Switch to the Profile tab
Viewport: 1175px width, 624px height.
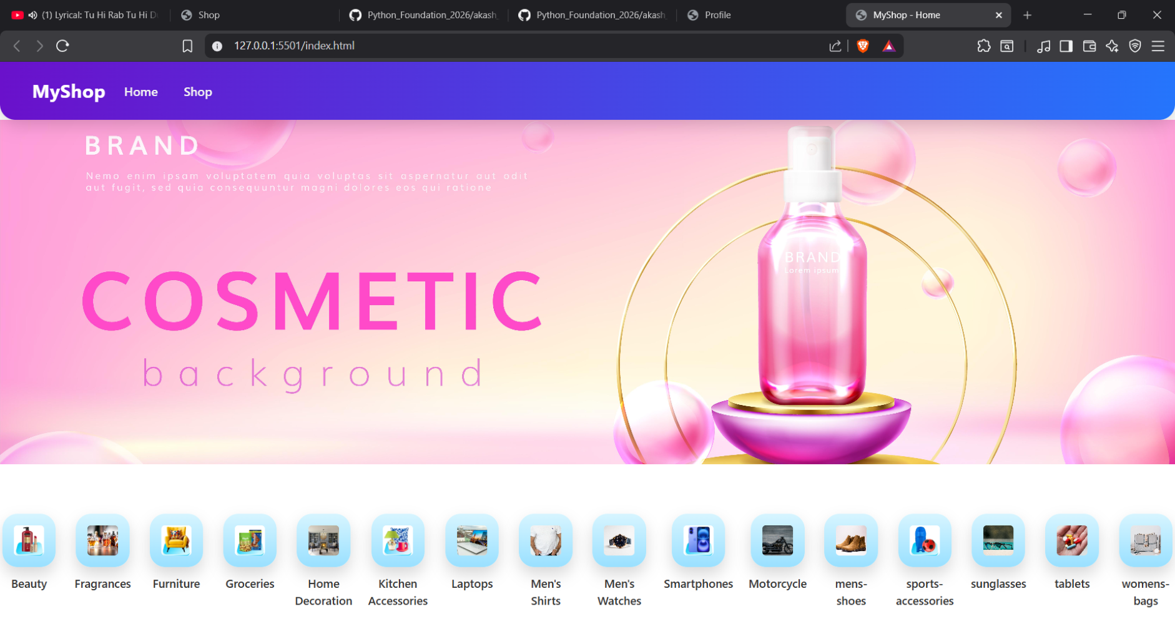coord(717,15)
